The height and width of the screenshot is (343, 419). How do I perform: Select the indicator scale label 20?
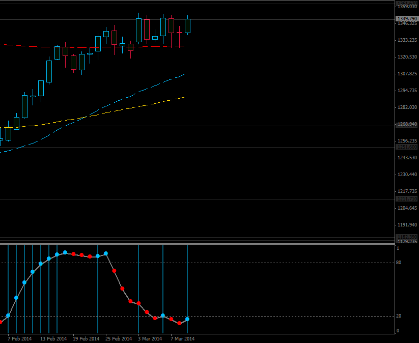pyautogui.click(x=399, y=316)
